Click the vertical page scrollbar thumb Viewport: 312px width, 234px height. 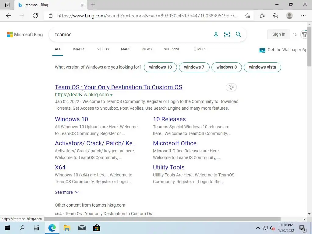[309, 46]
